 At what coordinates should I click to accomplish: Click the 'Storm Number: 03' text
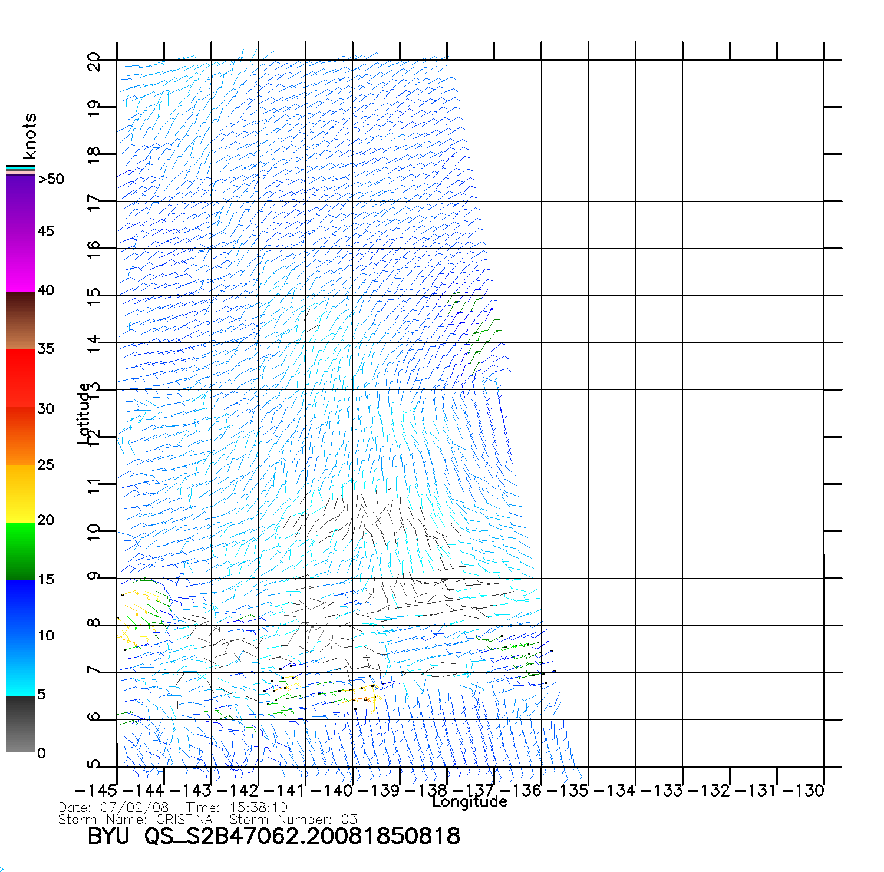(x=293, y=820)
